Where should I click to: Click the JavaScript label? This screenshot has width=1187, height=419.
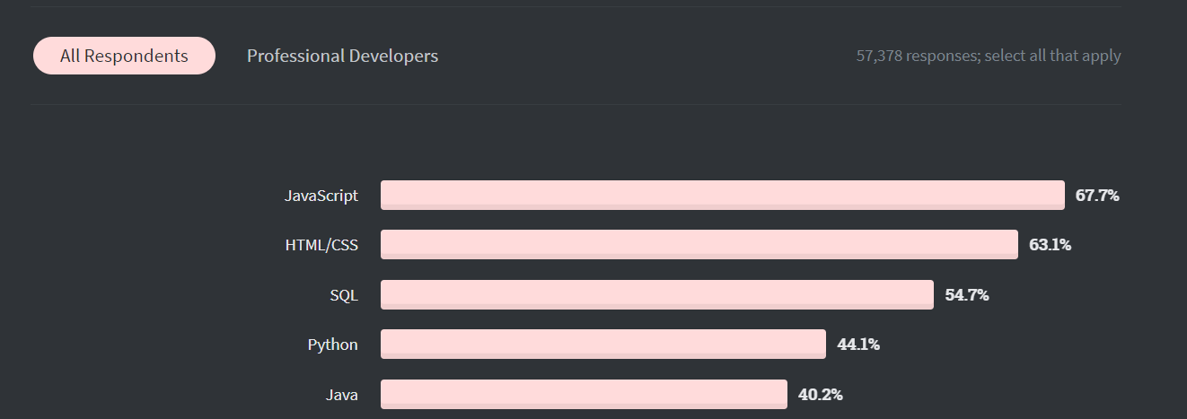point(321,196)
